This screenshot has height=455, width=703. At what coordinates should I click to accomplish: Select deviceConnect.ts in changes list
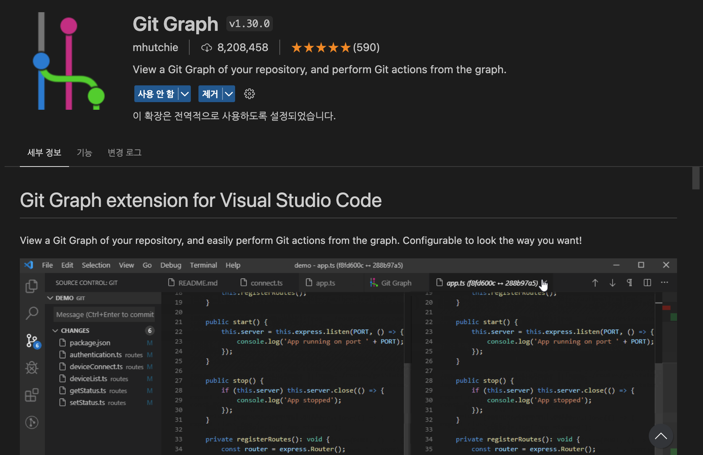pos(103,367)
